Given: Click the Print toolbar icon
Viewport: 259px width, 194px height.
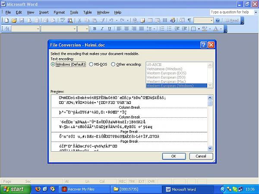Looking at the screenshot, I should point(46,20).
